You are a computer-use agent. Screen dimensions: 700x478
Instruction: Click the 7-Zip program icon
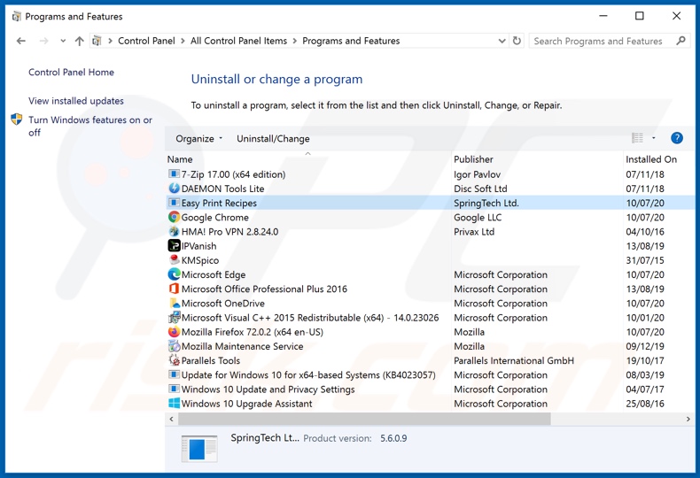(x=174, y=173)
